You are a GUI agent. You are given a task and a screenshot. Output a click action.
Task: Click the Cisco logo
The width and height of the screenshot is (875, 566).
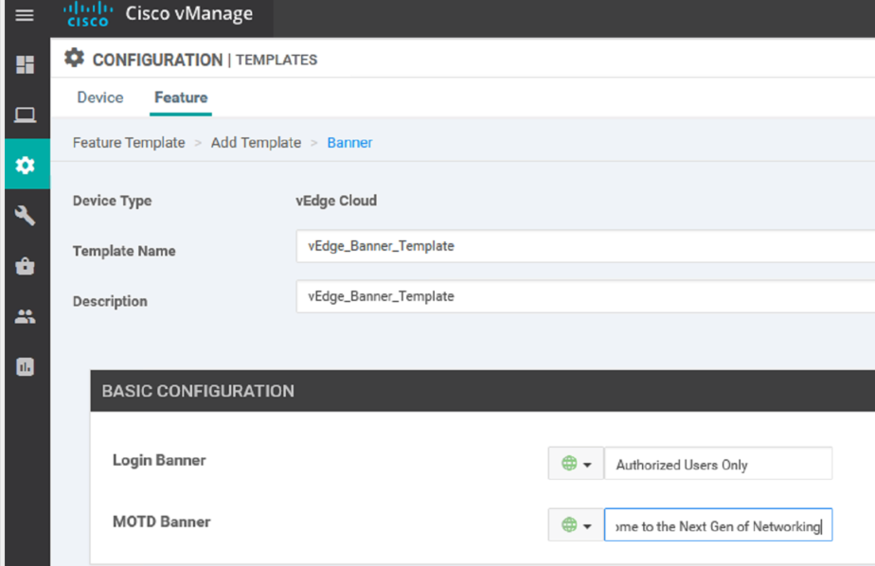click(88, 14)
